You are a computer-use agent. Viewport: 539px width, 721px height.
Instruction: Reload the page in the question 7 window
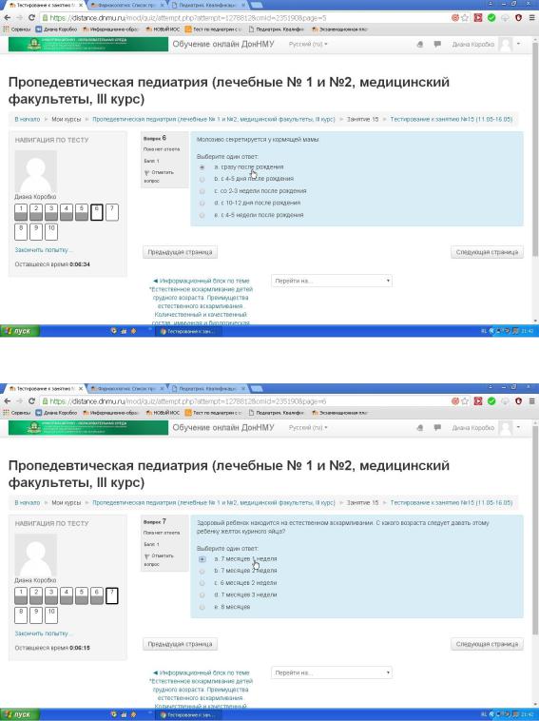click(31, 401)
